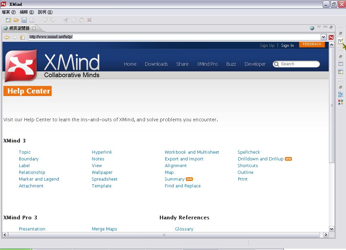Open the 說明 (H) menu

click(x=45, y=12)
